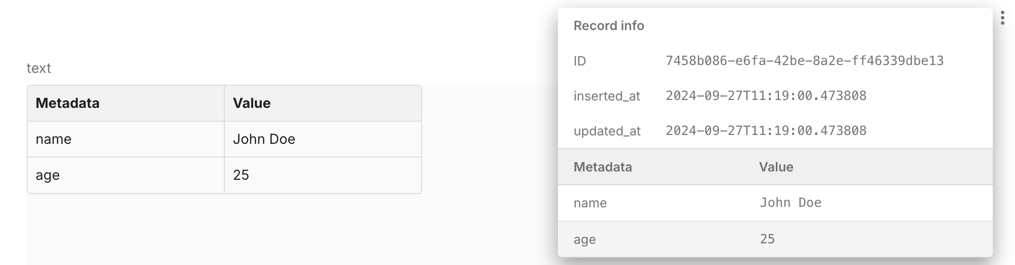Click the name row label in popup

click(590, 203)
